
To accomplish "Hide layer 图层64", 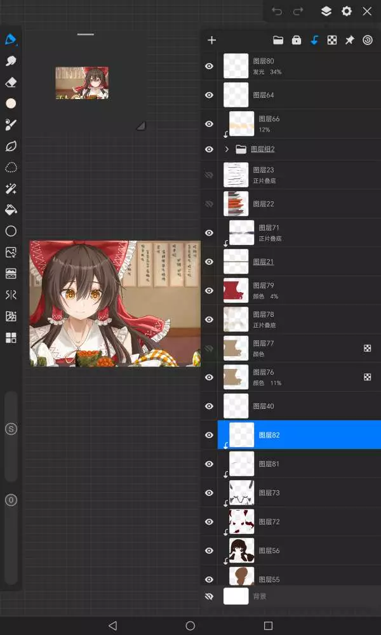I will [x=209, y=95].
